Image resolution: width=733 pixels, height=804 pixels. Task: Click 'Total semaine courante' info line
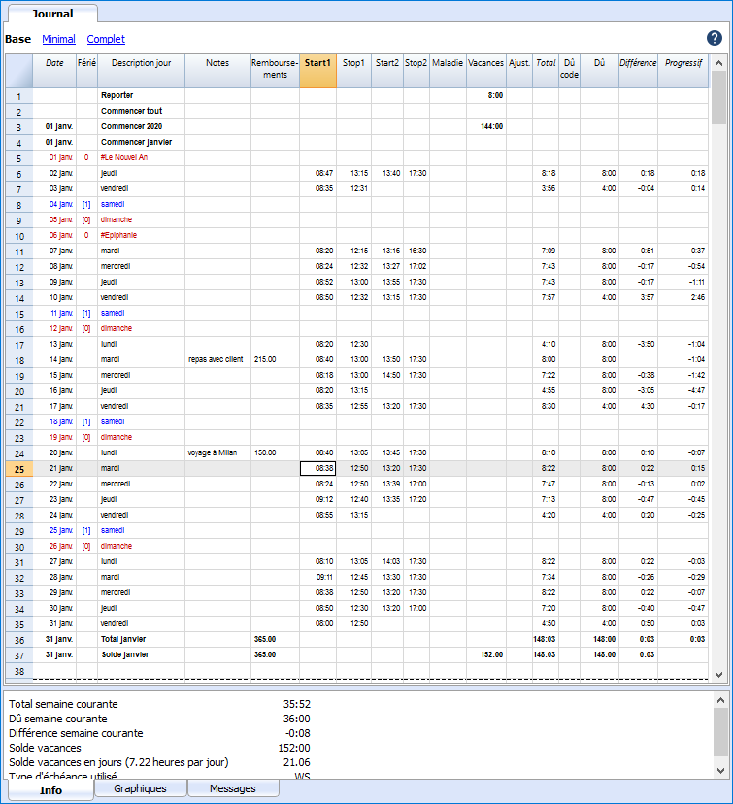point(159,704)
